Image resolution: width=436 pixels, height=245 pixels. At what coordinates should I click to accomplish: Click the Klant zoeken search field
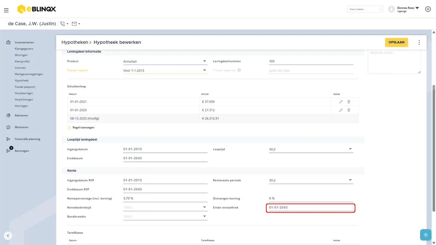[x=365, y=9]
